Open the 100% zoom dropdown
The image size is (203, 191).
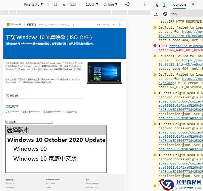(92, 4)
